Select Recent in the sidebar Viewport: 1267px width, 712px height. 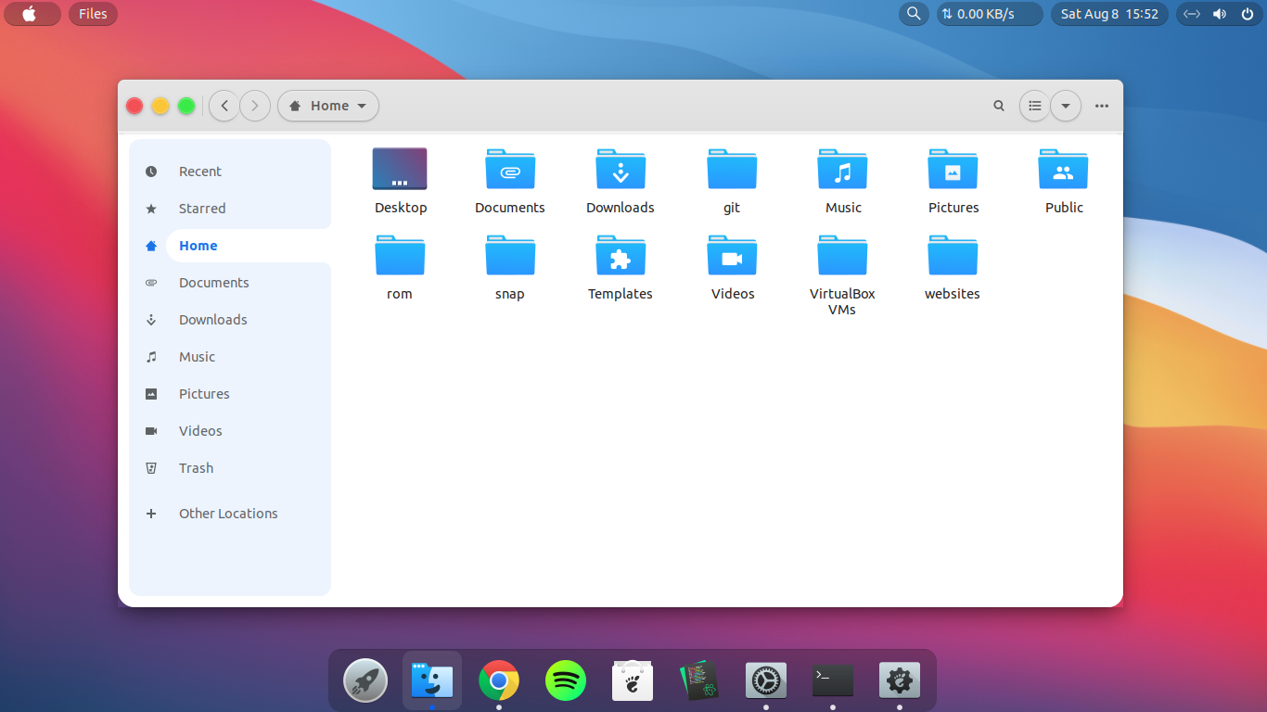point(199,172)
